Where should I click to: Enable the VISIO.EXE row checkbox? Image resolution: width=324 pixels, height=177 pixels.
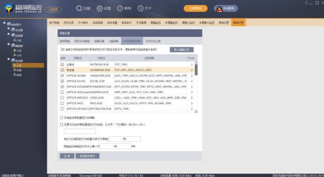pyautogui.click(x=63, y=97)
